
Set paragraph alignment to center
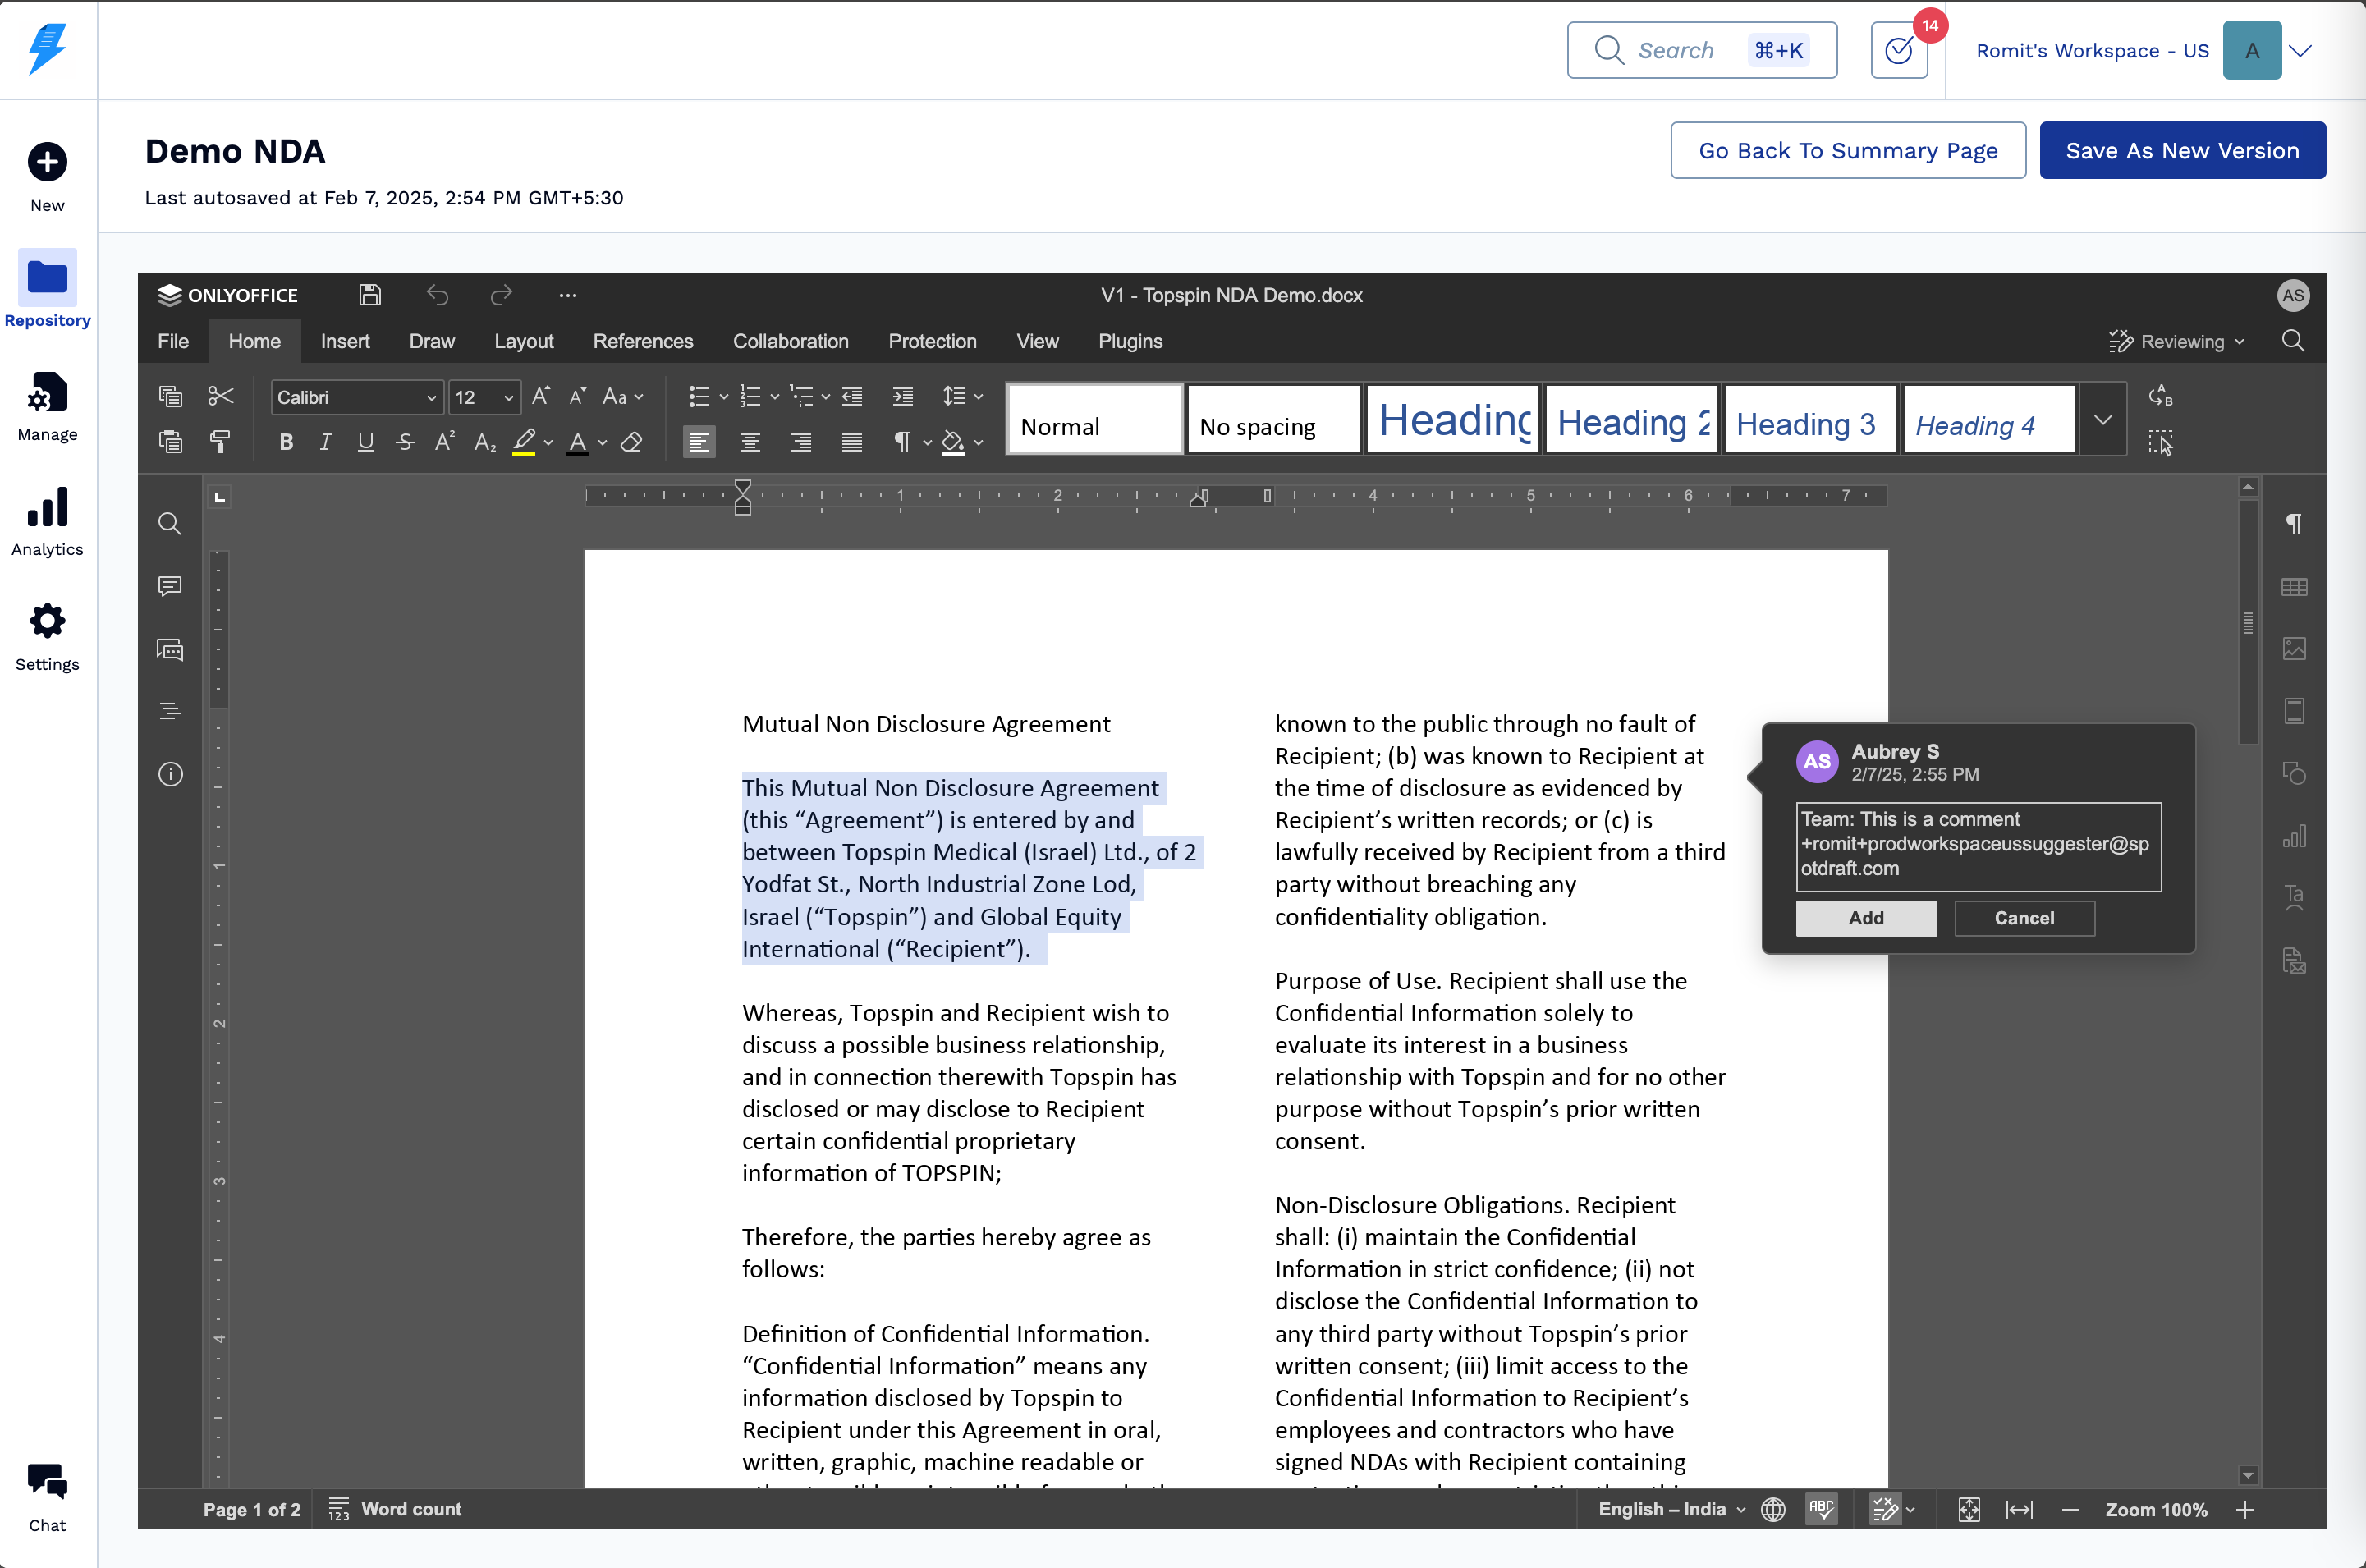750,441
